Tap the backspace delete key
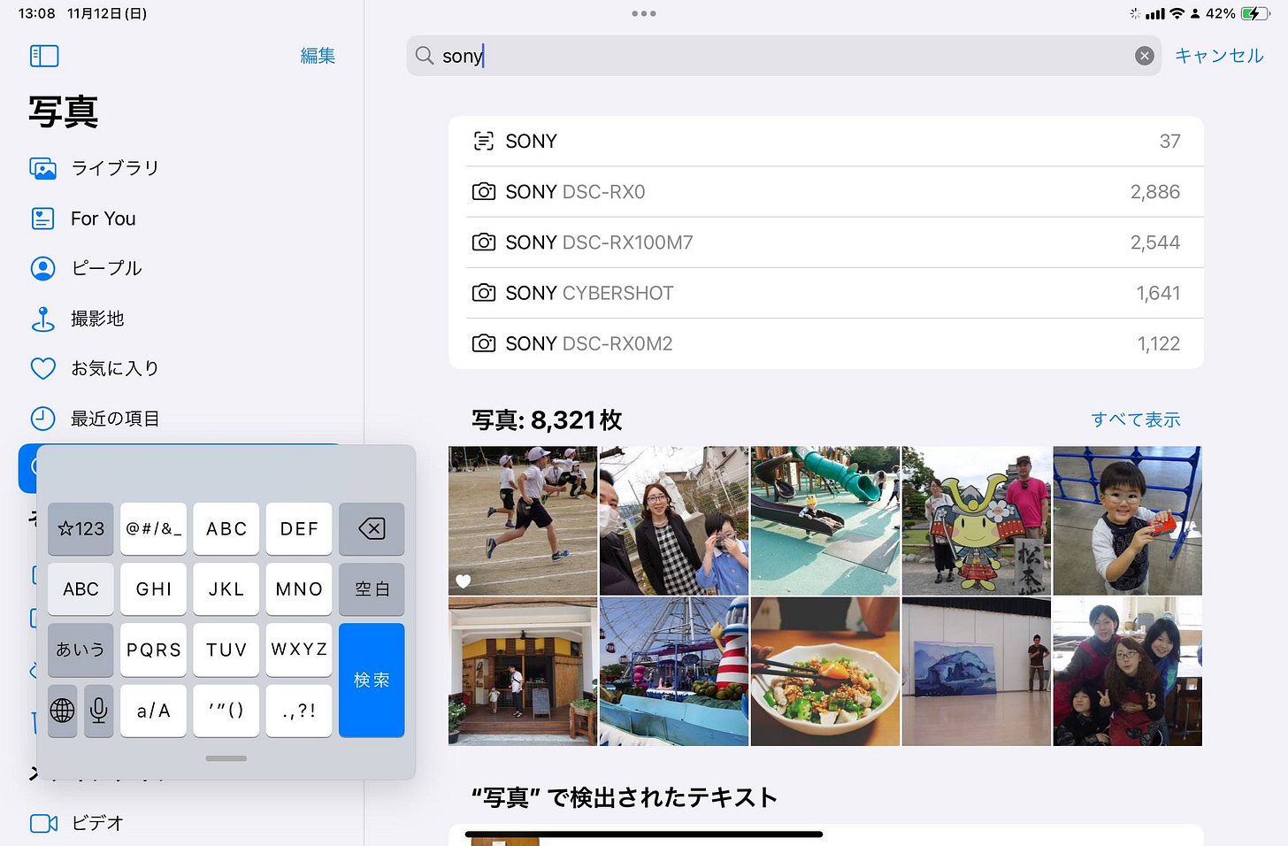Viewport: 1288px width, 846px height. click(372, 529)
